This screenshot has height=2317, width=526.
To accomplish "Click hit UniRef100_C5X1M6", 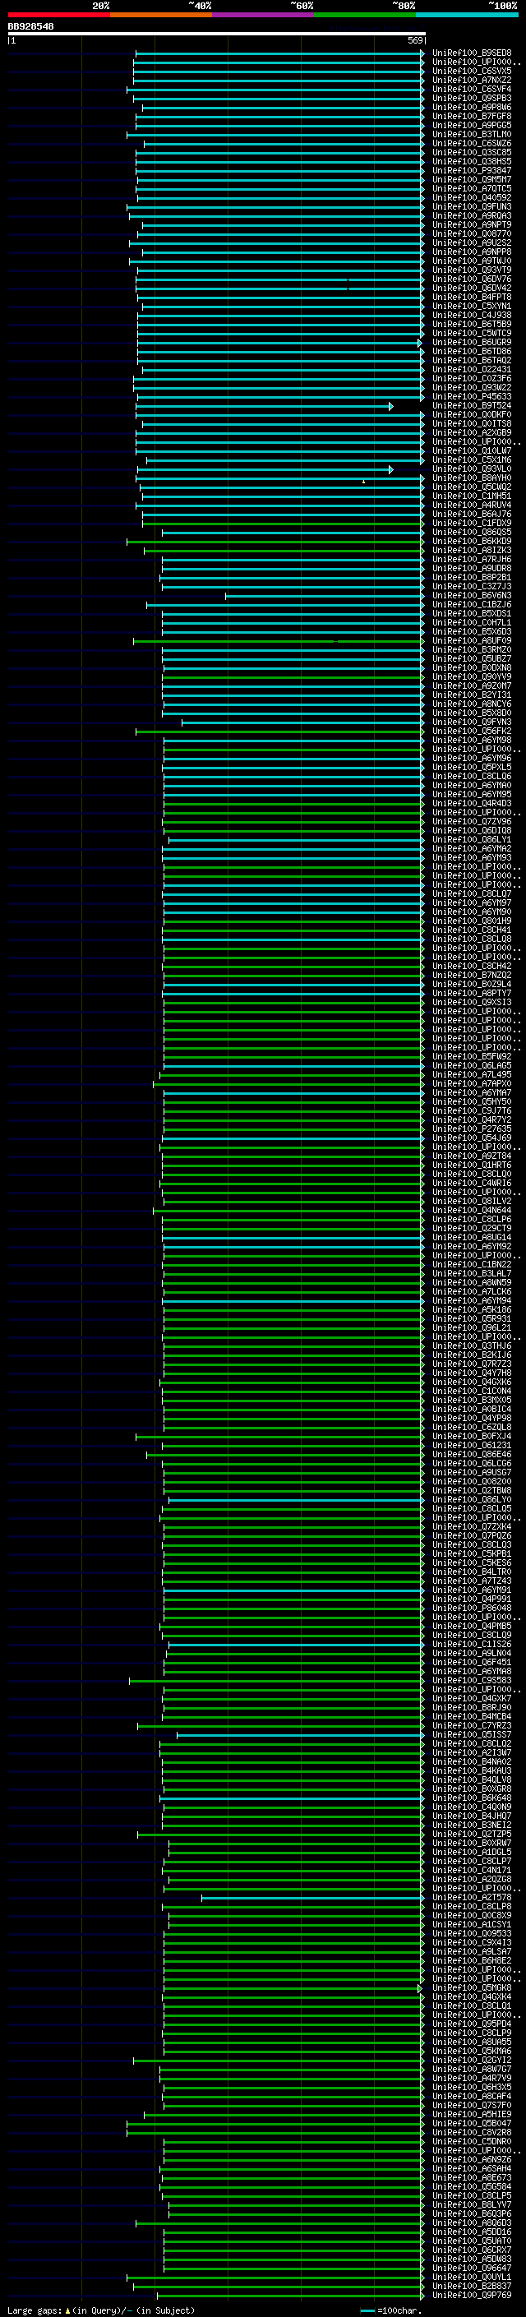I will point(471,459).
